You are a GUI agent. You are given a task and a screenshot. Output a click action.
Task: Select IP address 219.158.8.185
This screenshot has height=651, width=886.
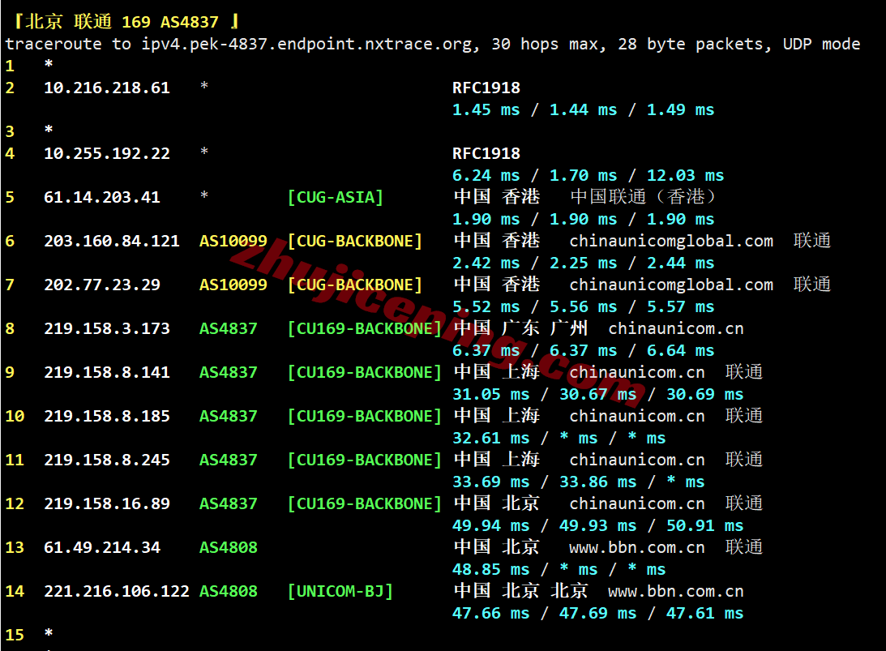click(x=107, y=416)
